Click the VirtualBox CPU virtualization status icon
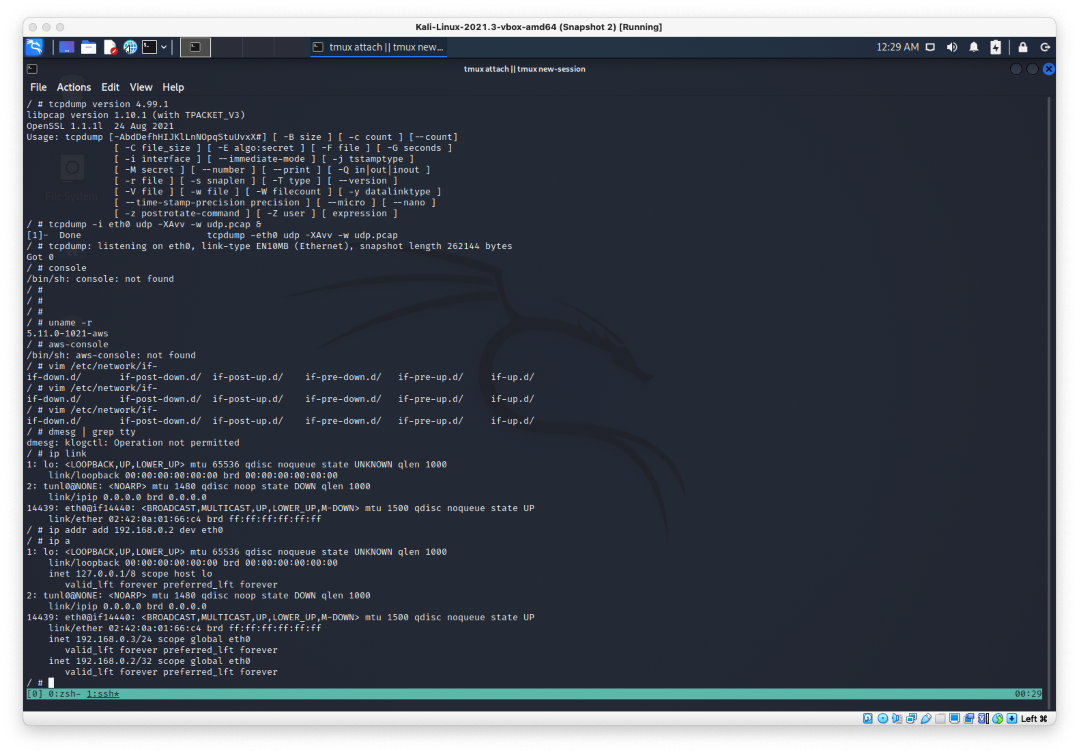 point(983,719)
